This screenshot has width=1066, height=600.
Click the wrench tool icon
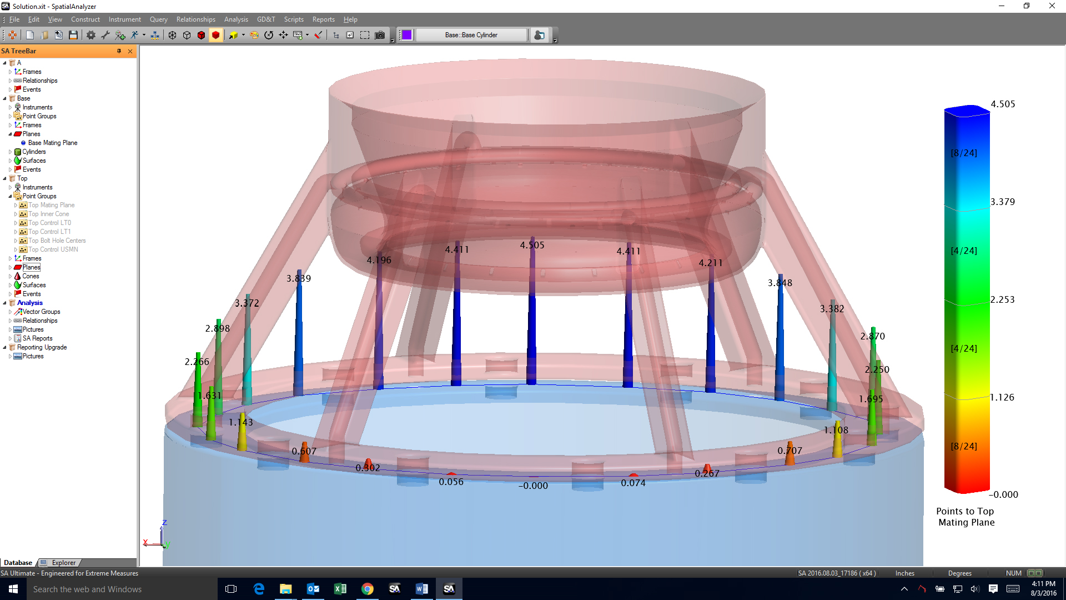click(x=105, y=35)
